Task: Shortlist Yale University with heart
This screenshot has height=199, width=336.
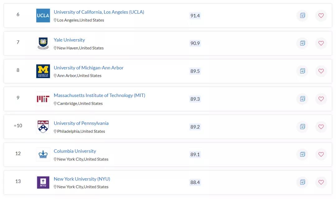Action: pyautogui.click(x=321, y=43)
